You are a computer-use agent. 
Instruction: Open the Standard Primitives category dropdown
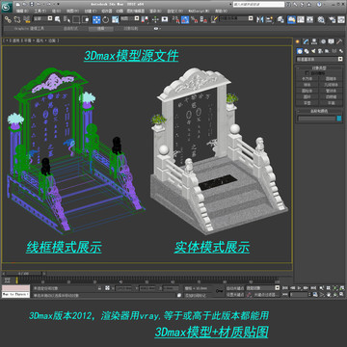pyautogui.click(x=319, y=59)
